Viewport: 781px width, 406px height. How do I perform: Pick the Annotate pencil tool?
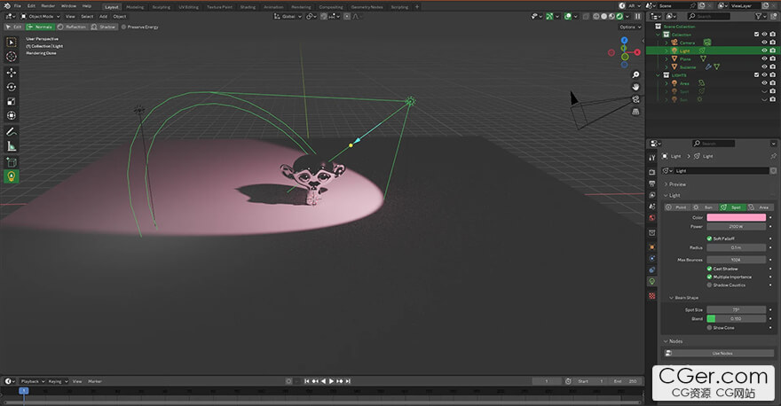(x=12, y=131)
